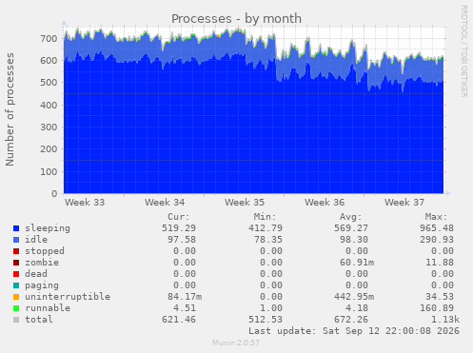Click the 100 y-axis tick label
Screen dimensions: 473x353
tap(49, 171)
